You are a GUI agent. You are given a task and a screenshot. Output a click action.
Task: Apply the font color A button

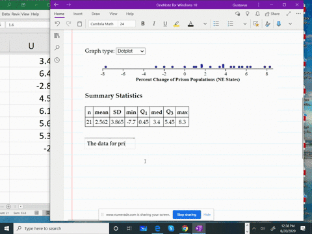[x=190, y=23]
